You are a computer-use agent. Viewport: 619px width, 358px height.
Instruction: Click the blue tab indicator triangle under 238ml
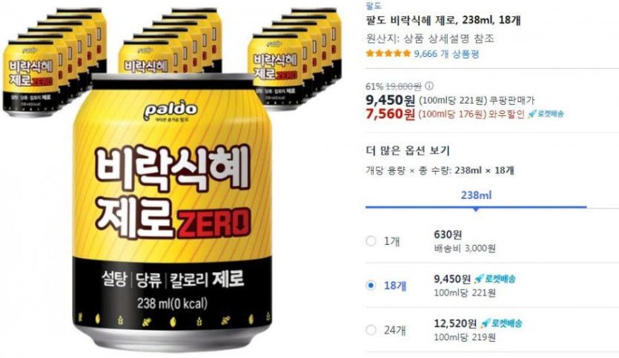point(476,209)
